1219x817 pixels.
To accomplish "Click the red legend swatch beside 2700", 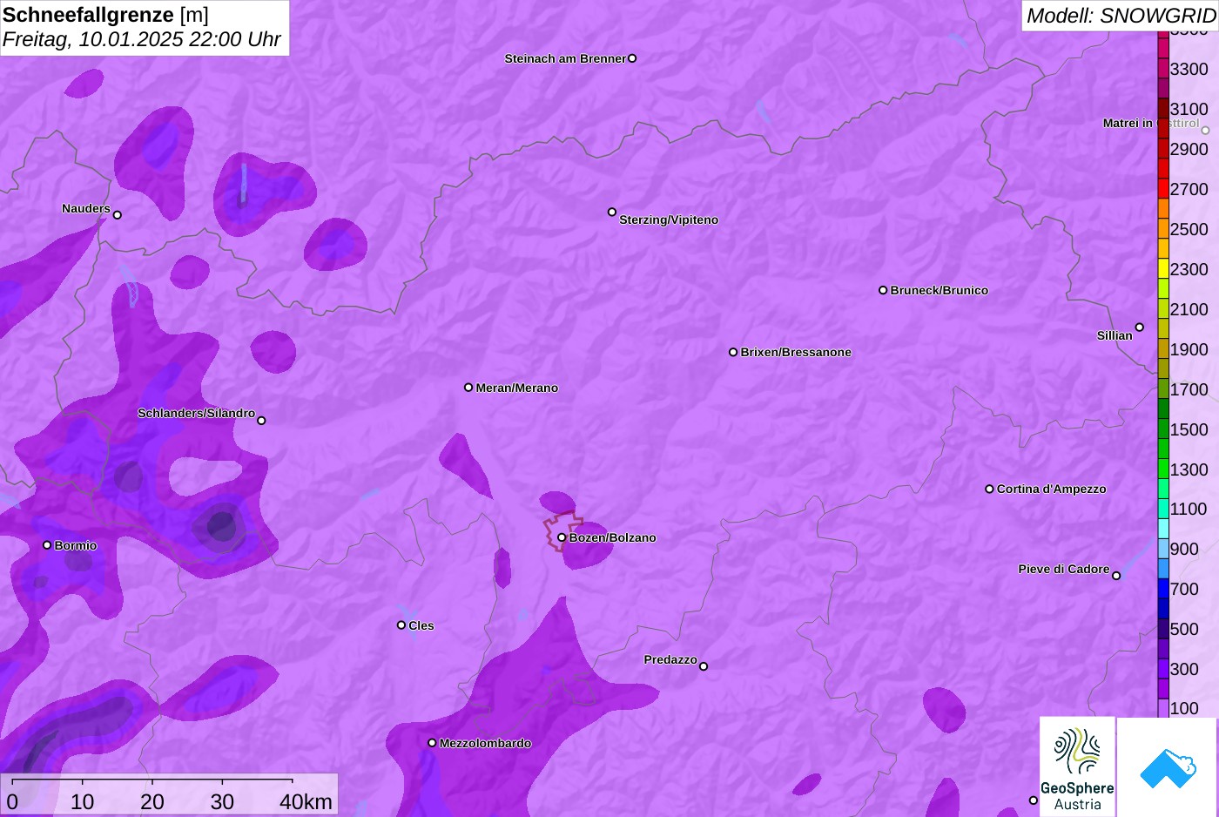I will (x=1163, y=189).
